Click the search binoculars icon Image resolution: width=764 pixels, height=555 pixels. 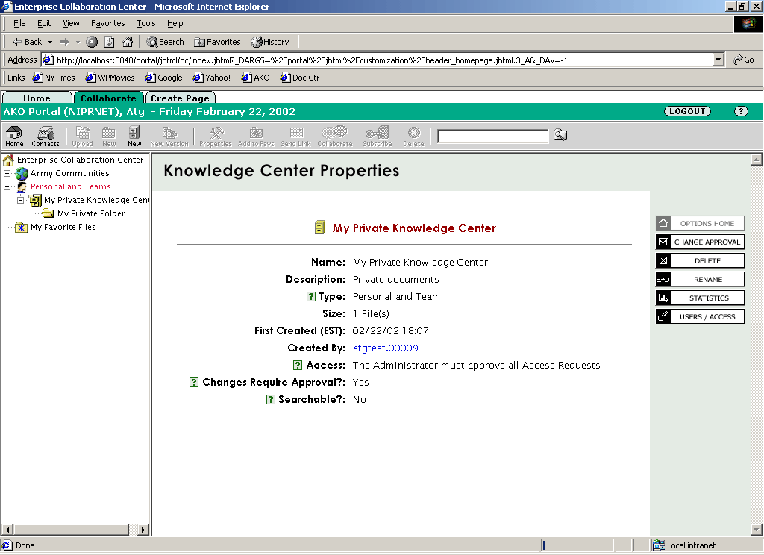560,135
